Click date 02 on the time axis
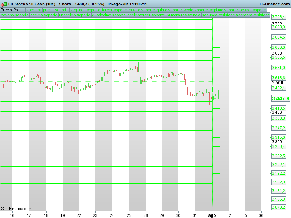The height and width of the screenshot is (218, 291). [x=228, y=215]
